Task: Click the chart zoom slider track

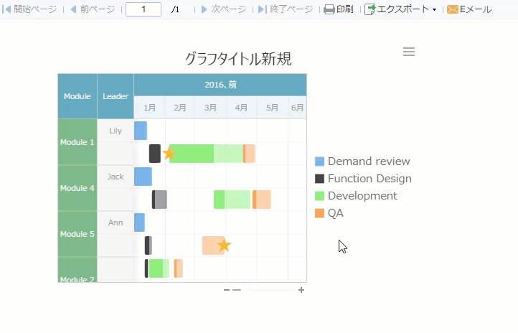Action: pos(269,290)
